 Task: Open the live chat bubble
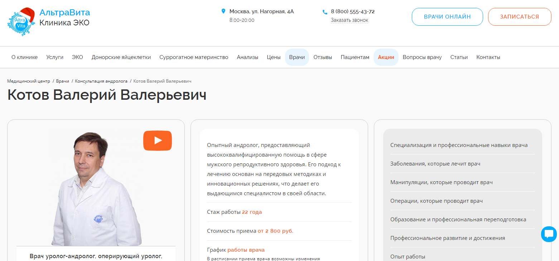click(x=549, y=234)
